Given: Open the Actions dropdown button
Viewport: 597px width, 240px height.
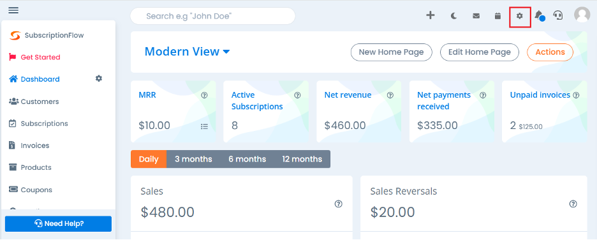Looking at the screenshot, I should click(x=550, y=52).
